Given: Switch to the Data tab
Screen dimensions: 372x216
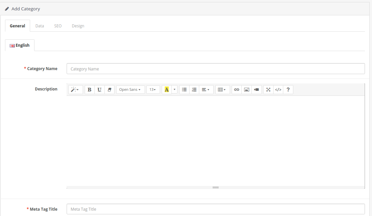Looking at the screenshot, I should (x=40, y=26).
